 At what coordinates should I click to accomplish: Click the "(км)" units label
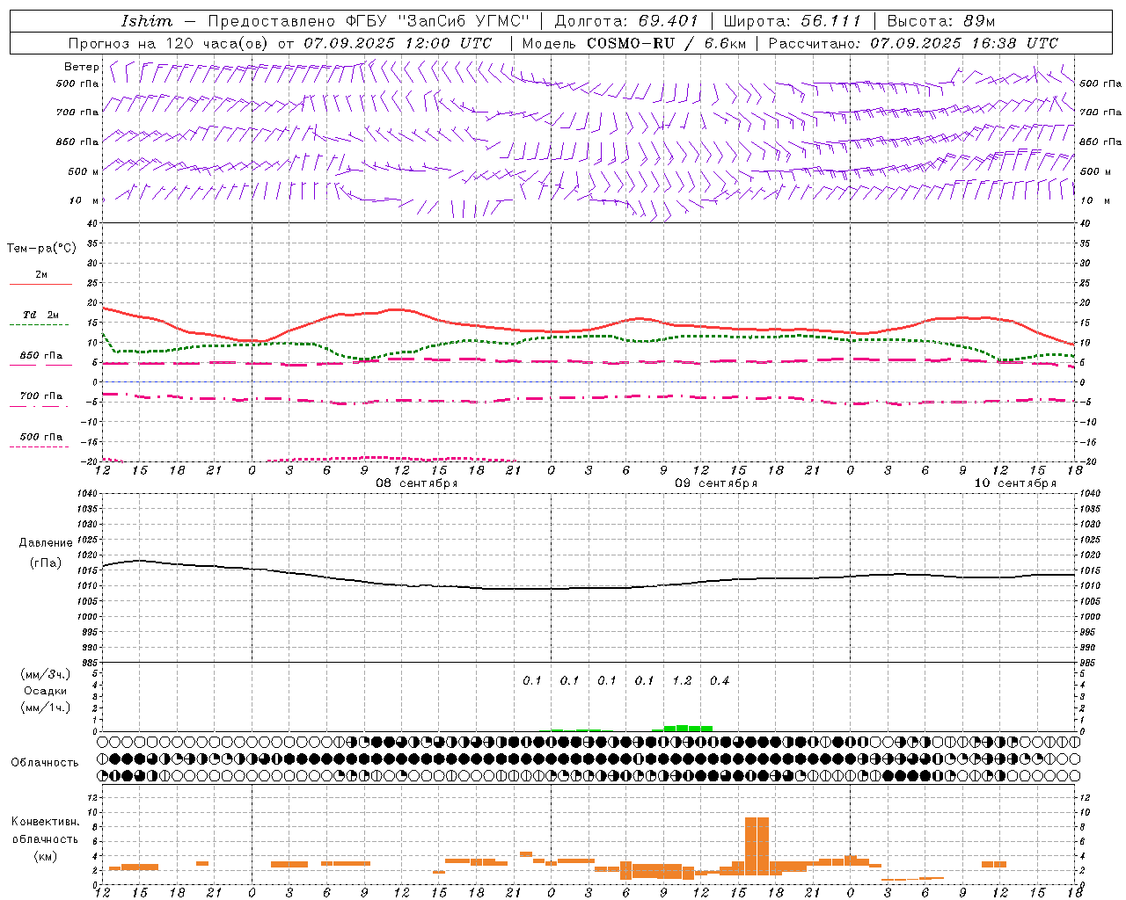tap(46, 856)
